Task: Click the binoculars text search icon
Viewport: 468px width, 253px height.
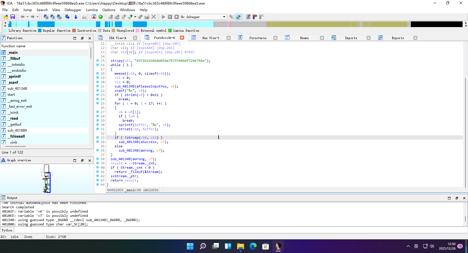Action: [53, 17]
